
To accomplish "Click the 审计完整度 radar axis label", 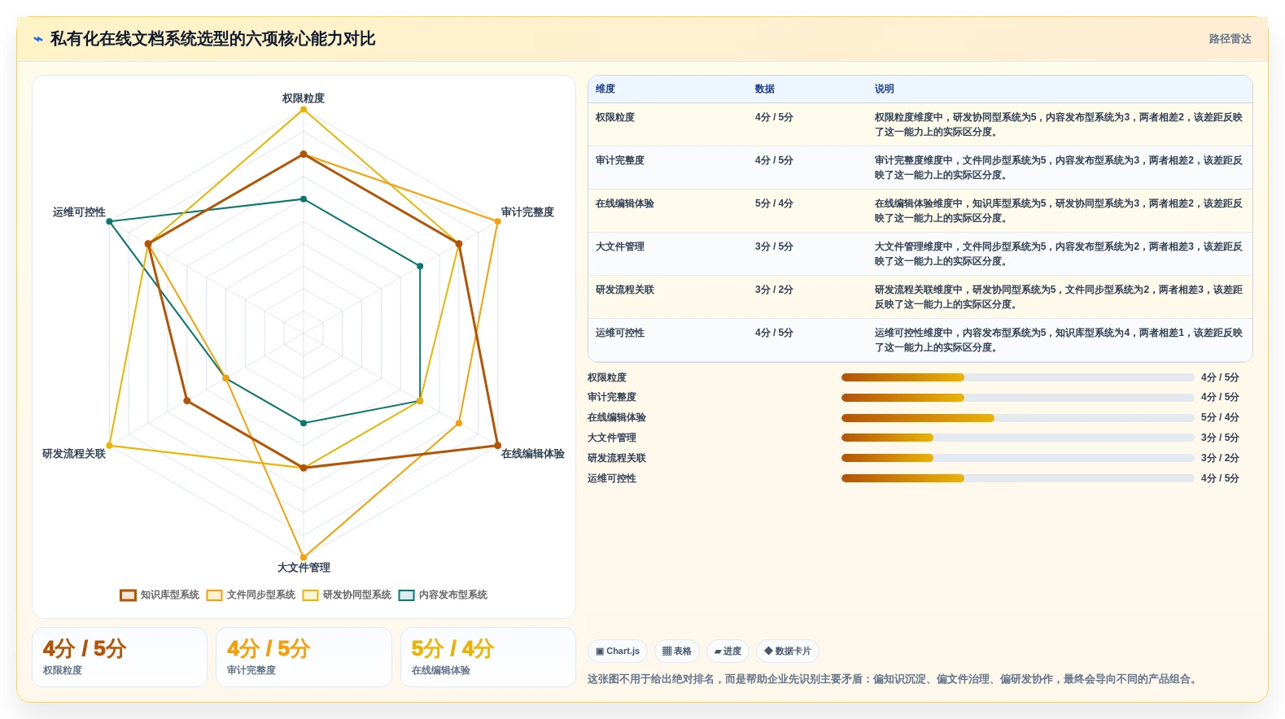I will (x=527, y=212).
